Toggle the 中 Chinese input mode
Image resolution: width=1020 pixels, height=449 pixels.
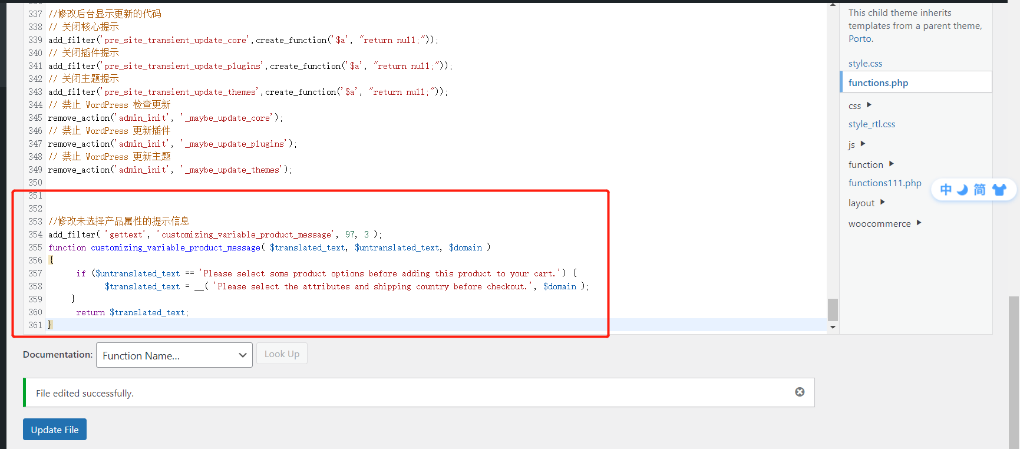[946, 190]
